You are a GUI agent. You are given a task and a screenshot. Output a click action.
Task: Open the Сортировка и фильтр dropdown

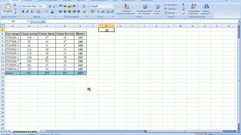click(194, 9)
